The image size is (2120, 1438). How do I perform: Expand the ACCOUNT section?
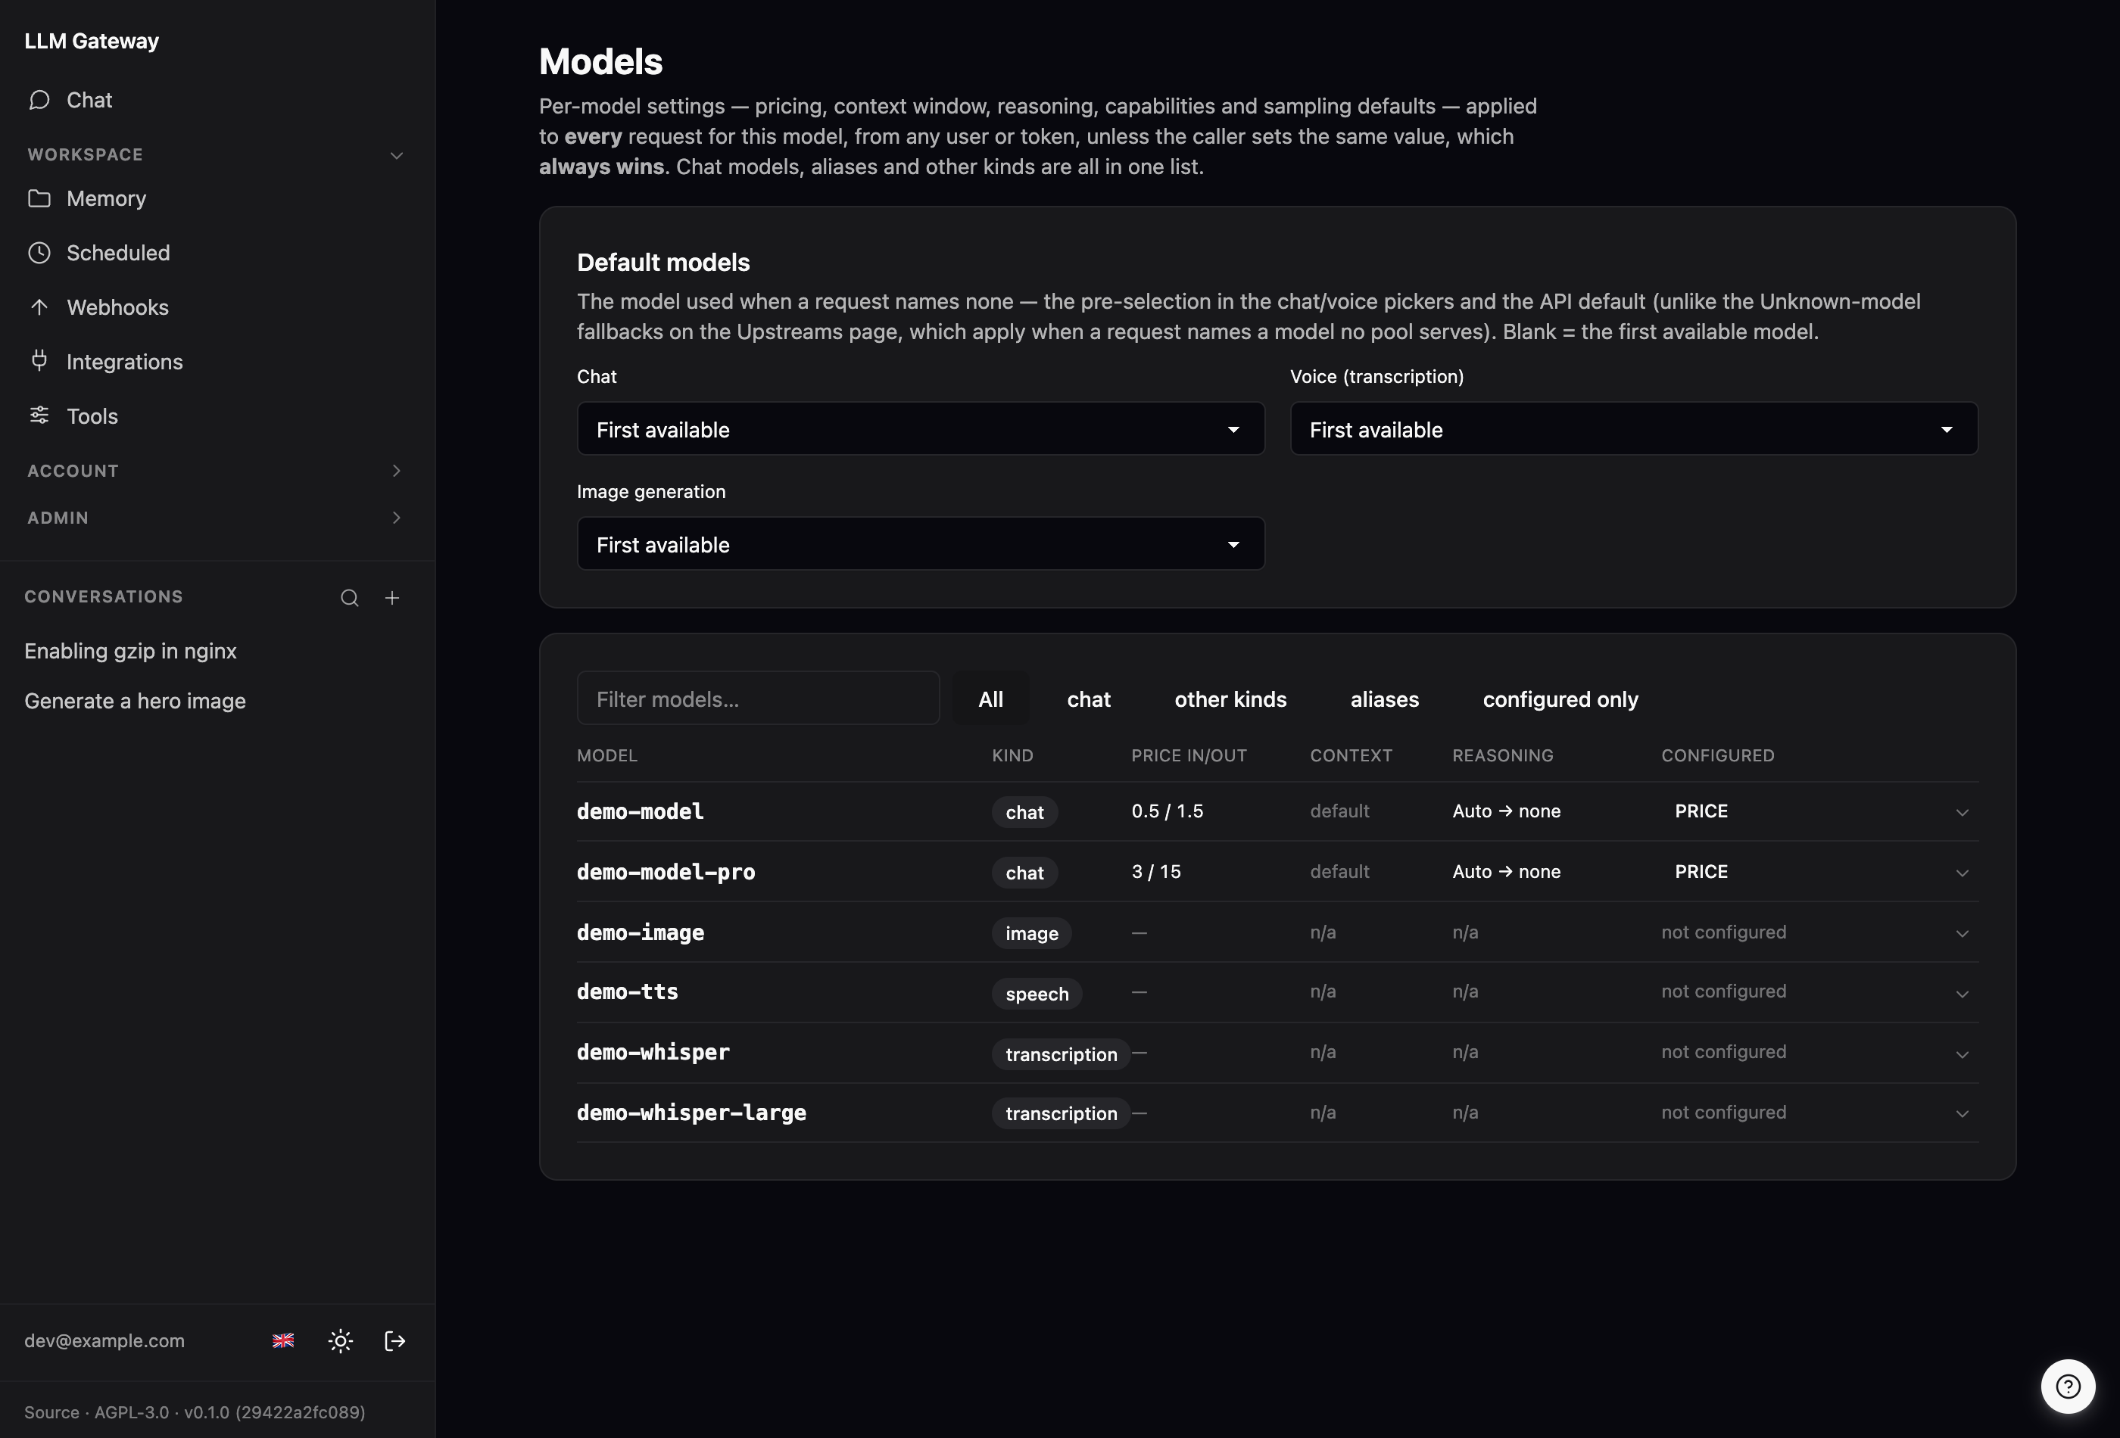[217, 471]
